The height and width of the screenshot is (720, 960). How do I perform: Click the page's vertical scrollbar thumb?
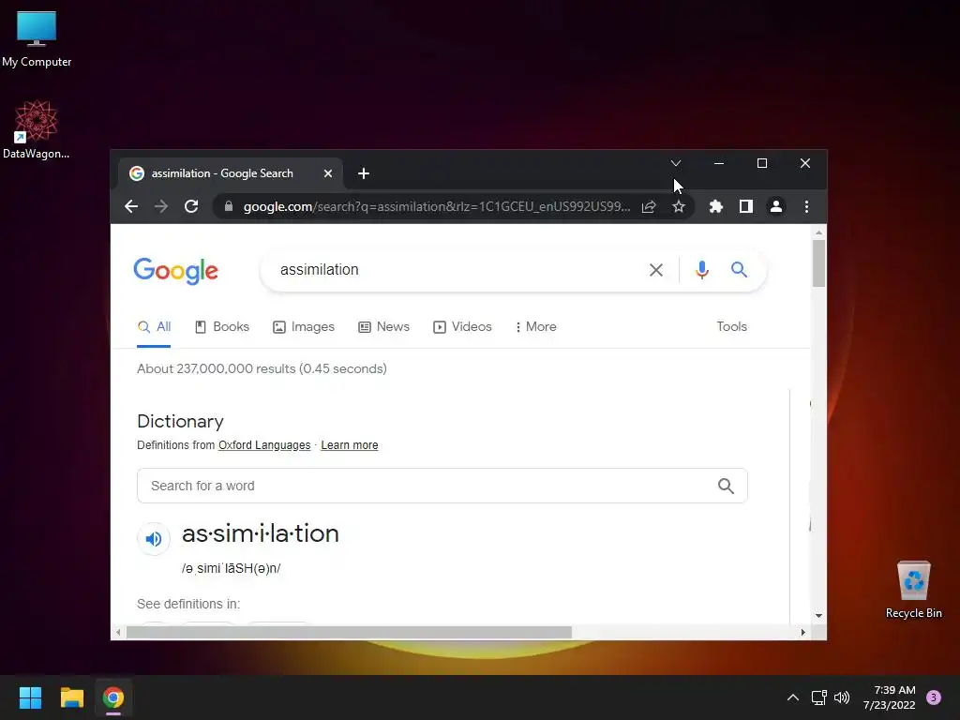[818, 263]
